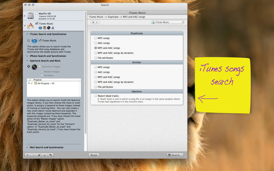Click the round remove icon beside Aperture Images
The height and width of the screenshot is (171, 274).
[x=29, y=66]
